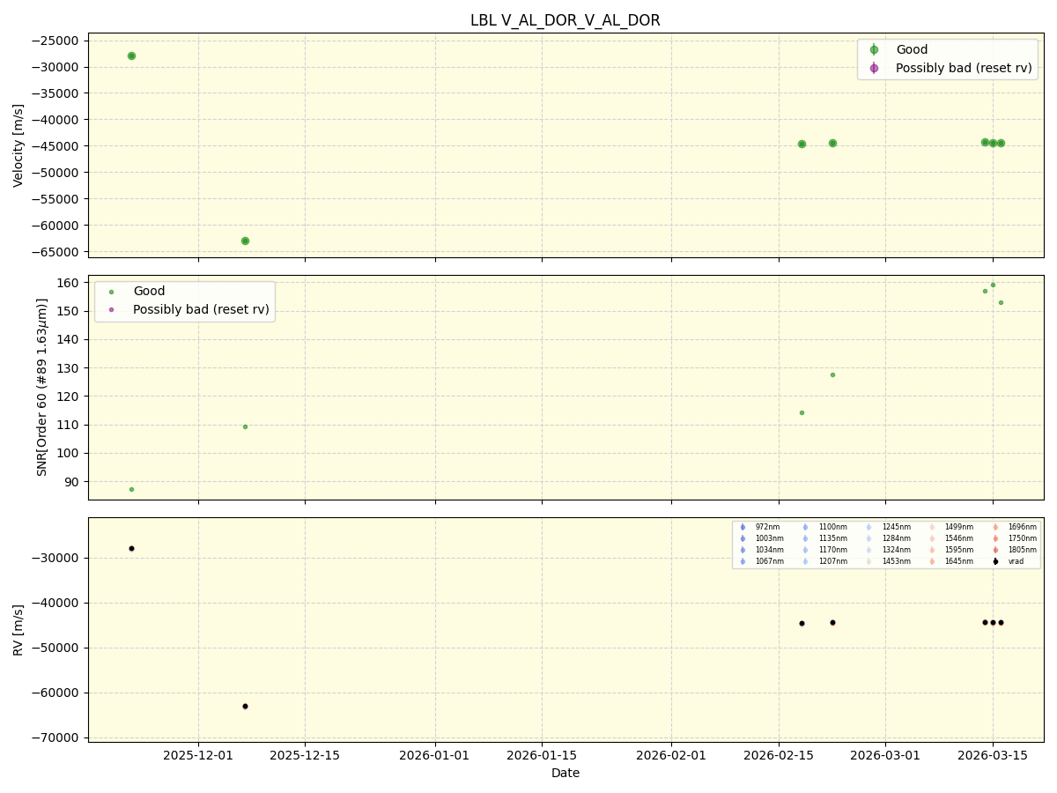Click the SNR Order 60 y-axis label
1057x793 pixels.
42,387
